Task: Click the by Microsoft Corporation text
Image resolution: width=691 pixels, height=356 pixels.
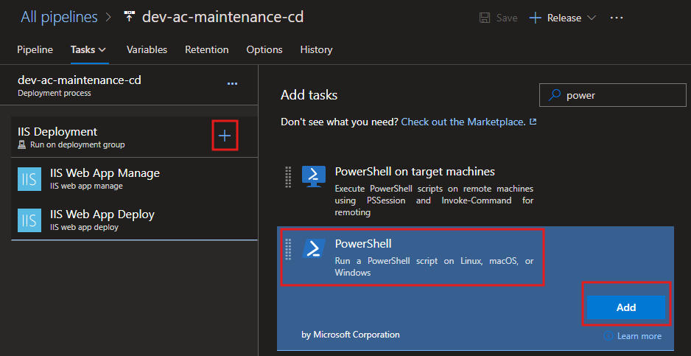Action: [x=351, y=335]
